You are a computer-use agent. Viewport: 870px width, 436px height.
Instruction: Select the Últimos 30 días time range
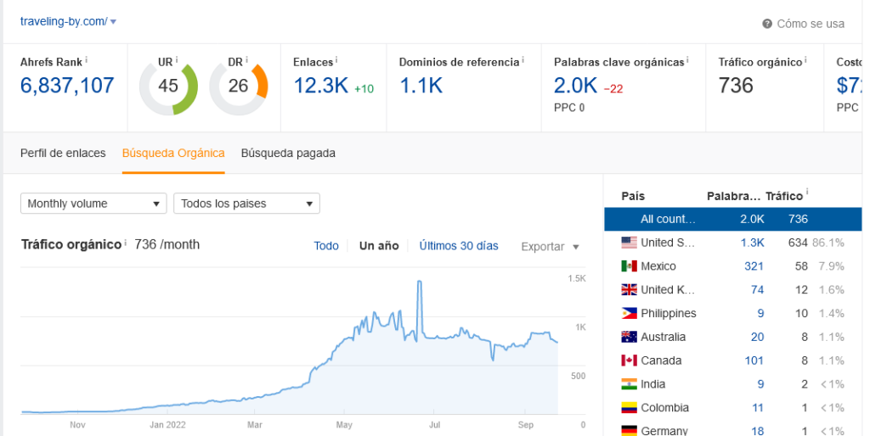point(458,246)
